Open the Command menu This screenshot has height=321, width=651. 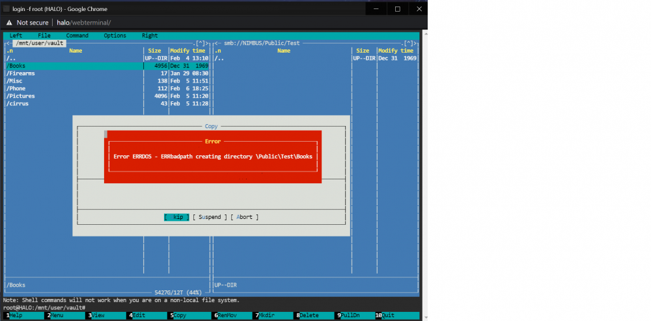coord(77,36)
